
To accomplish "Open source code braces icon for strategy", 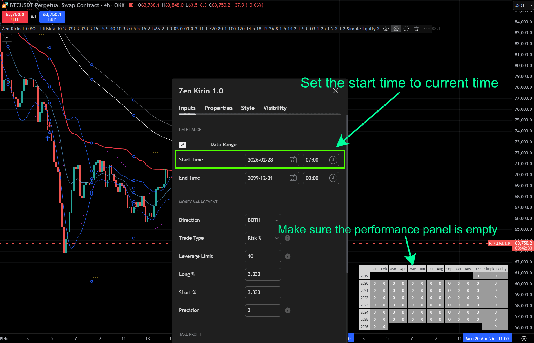I will (x=406, y=29).
